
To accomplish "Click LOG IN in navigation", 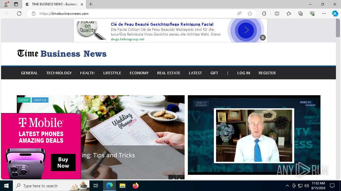I will [243, 73].
